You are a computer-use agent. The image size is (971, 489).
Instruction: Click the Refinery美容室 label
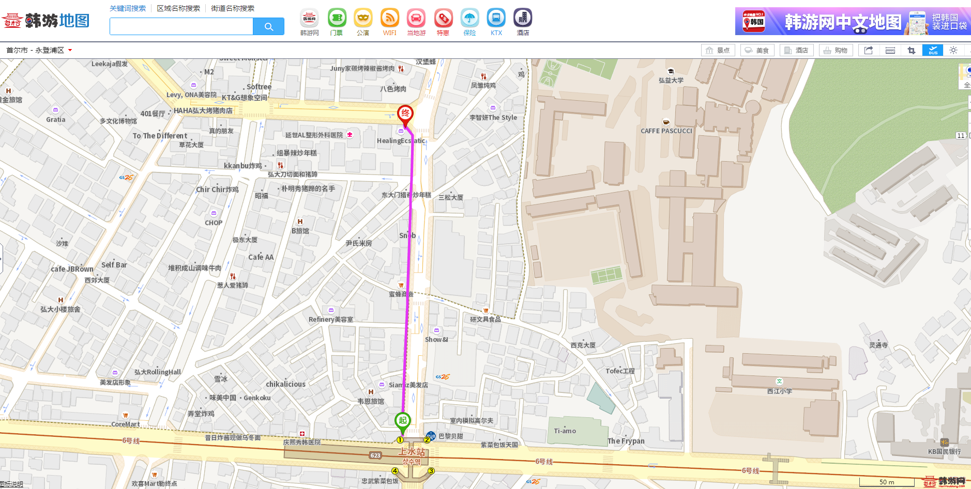331,320
